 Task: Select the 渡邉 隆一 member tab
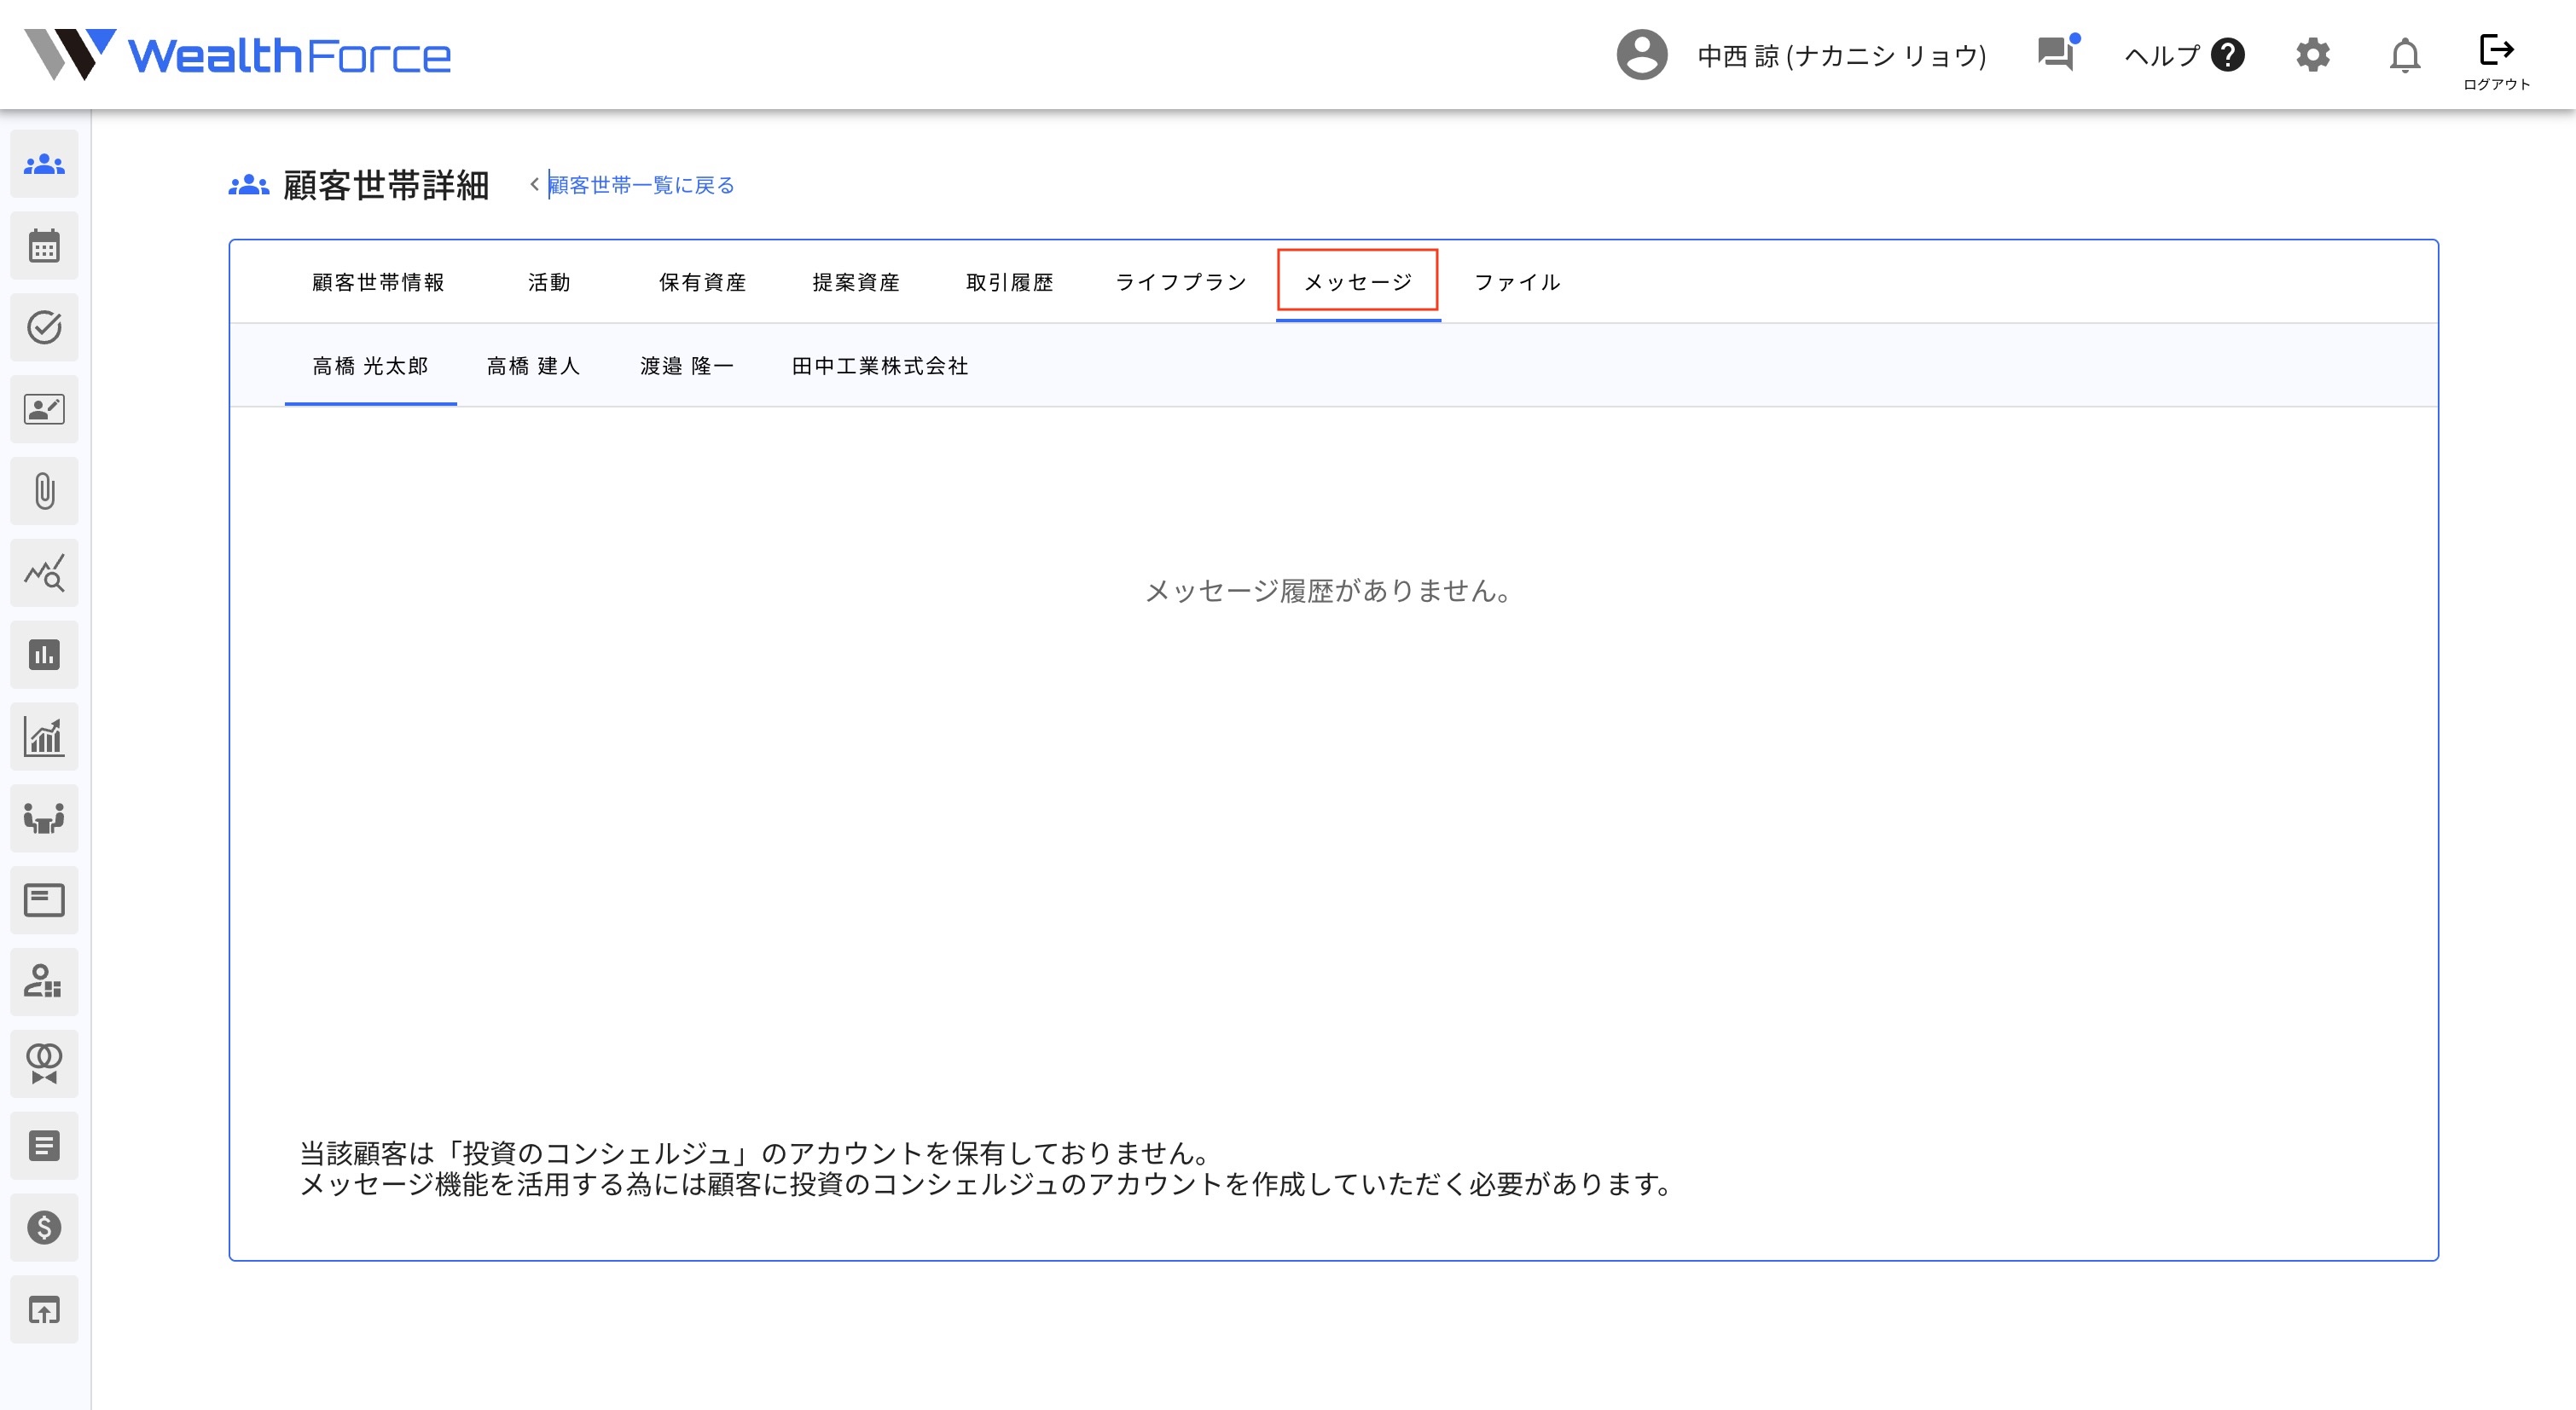[687, 367]
